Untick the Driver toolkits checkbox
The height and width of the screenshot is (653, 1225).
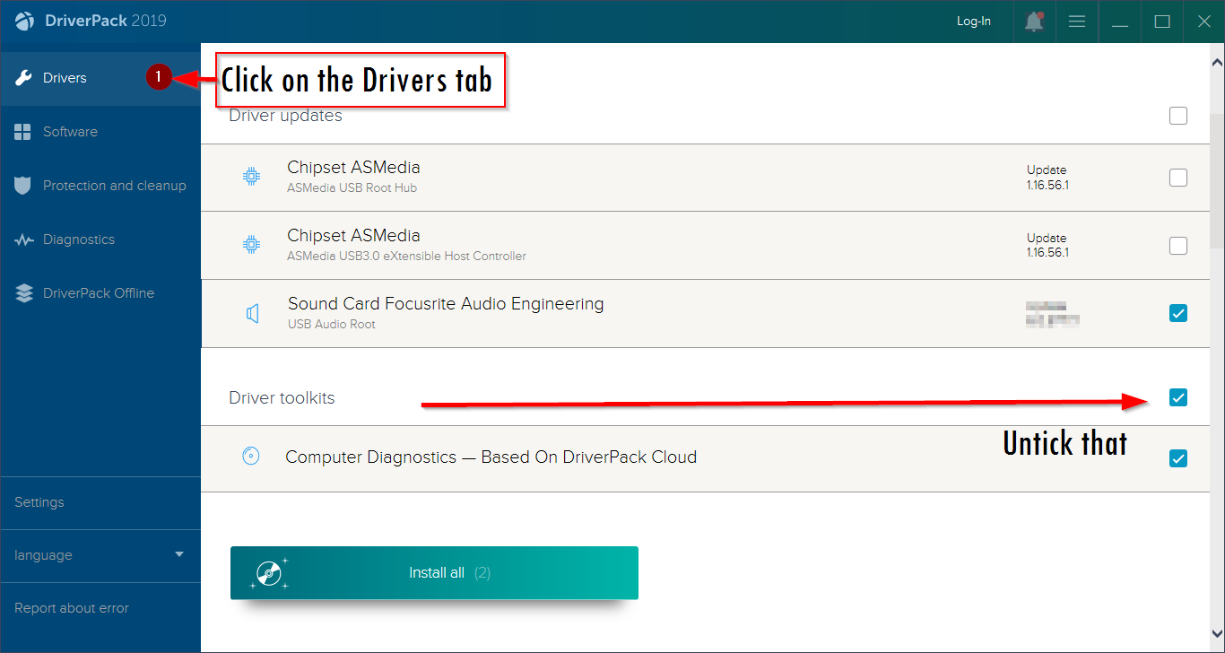pos(1177,396)
